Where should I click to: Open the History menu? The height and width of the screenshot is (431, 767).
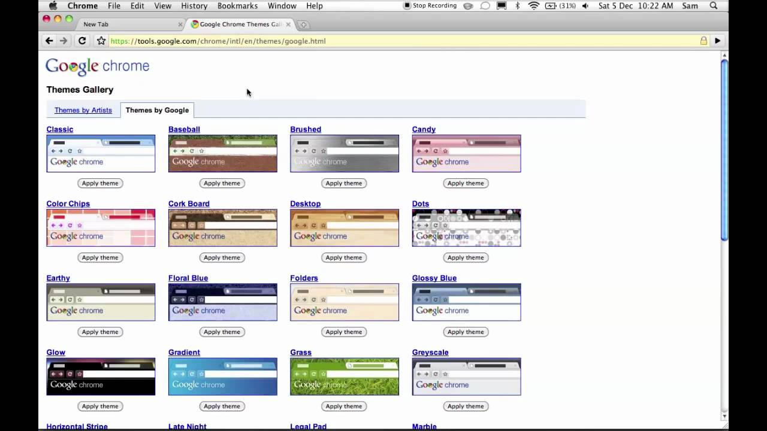[x=194, y=6]
